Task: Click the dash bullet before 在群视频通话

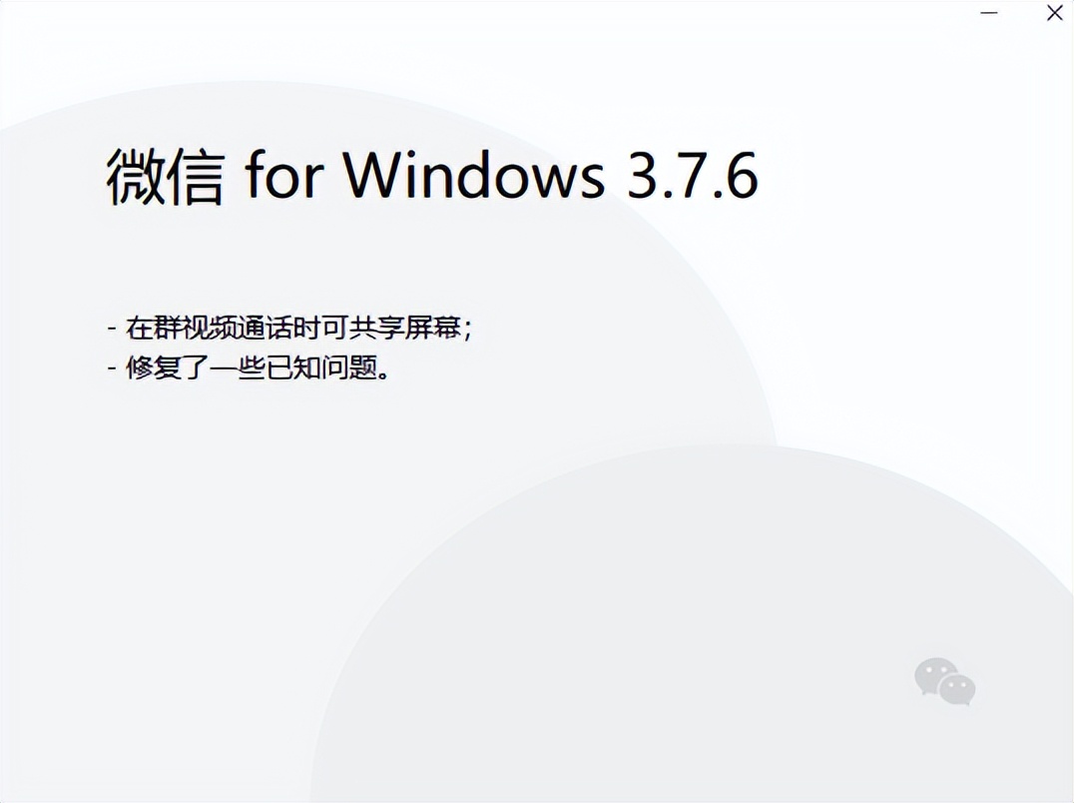Action: pyautogui.click(x=113, y=329)
